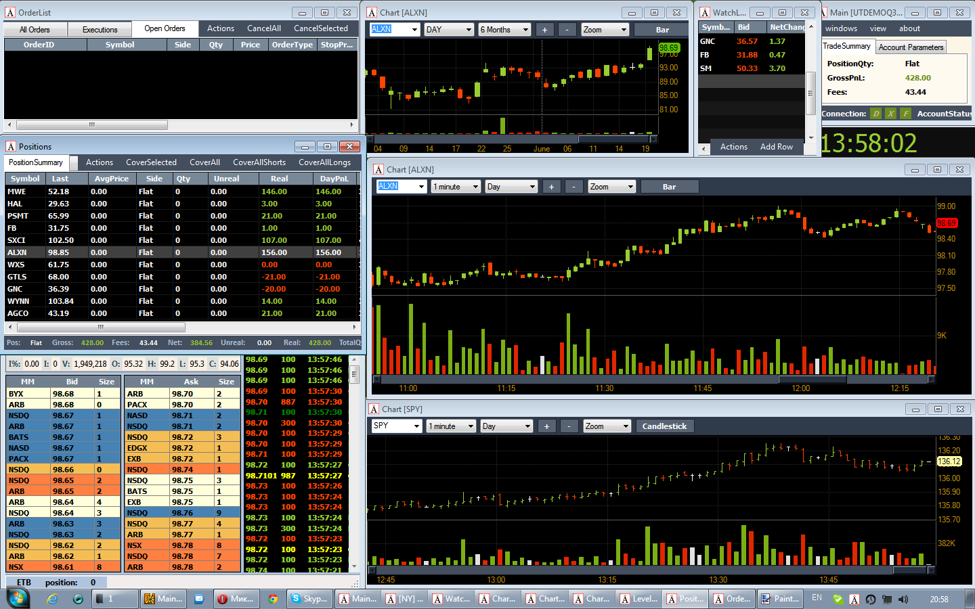
Task: Click CoverAllShorts in Positions window
Action: [259, 162]
